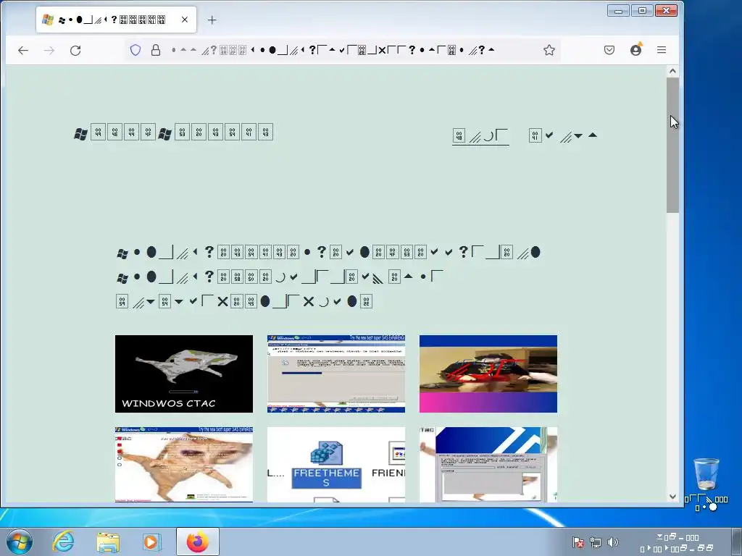The image size is (742, 556).
Task: Open the orange cat thumbnail
Action: click(x=184, y=464)
